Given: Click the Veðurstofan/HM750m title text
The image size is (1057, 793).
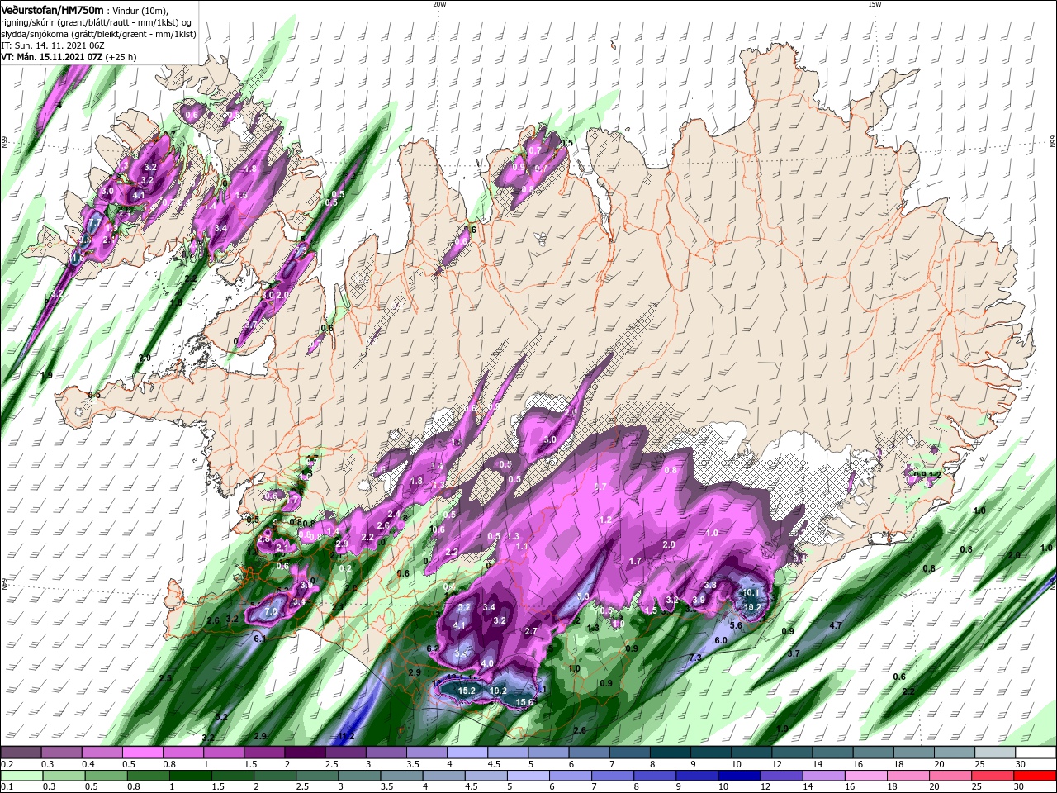Looking at the screenshot, I should pos(52,10).
